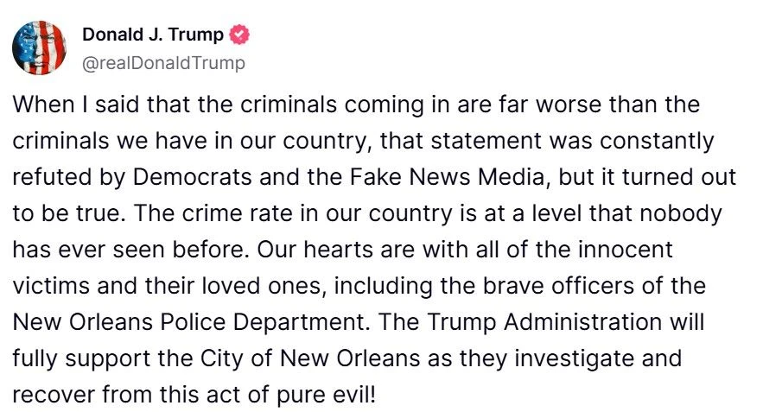Click "investigate and" at line end
Image resolution: width=763 pixels, height=412 pixels.
(598, 359)
